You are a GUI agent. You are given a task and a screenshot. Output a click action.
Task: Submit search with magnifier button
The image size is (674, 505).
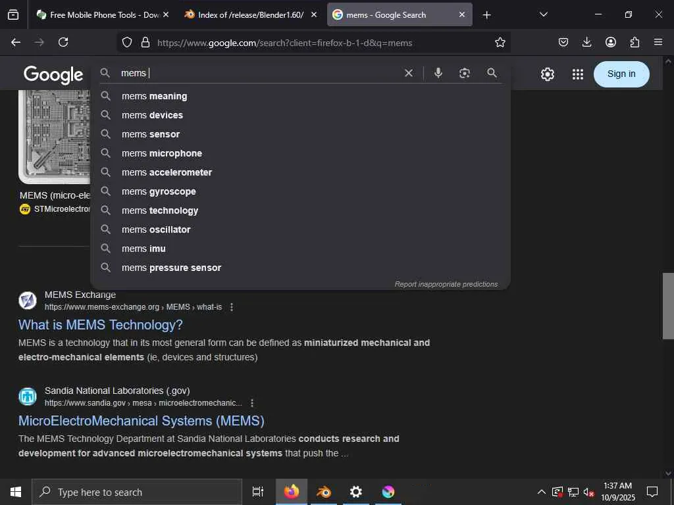tap(492, 73)
